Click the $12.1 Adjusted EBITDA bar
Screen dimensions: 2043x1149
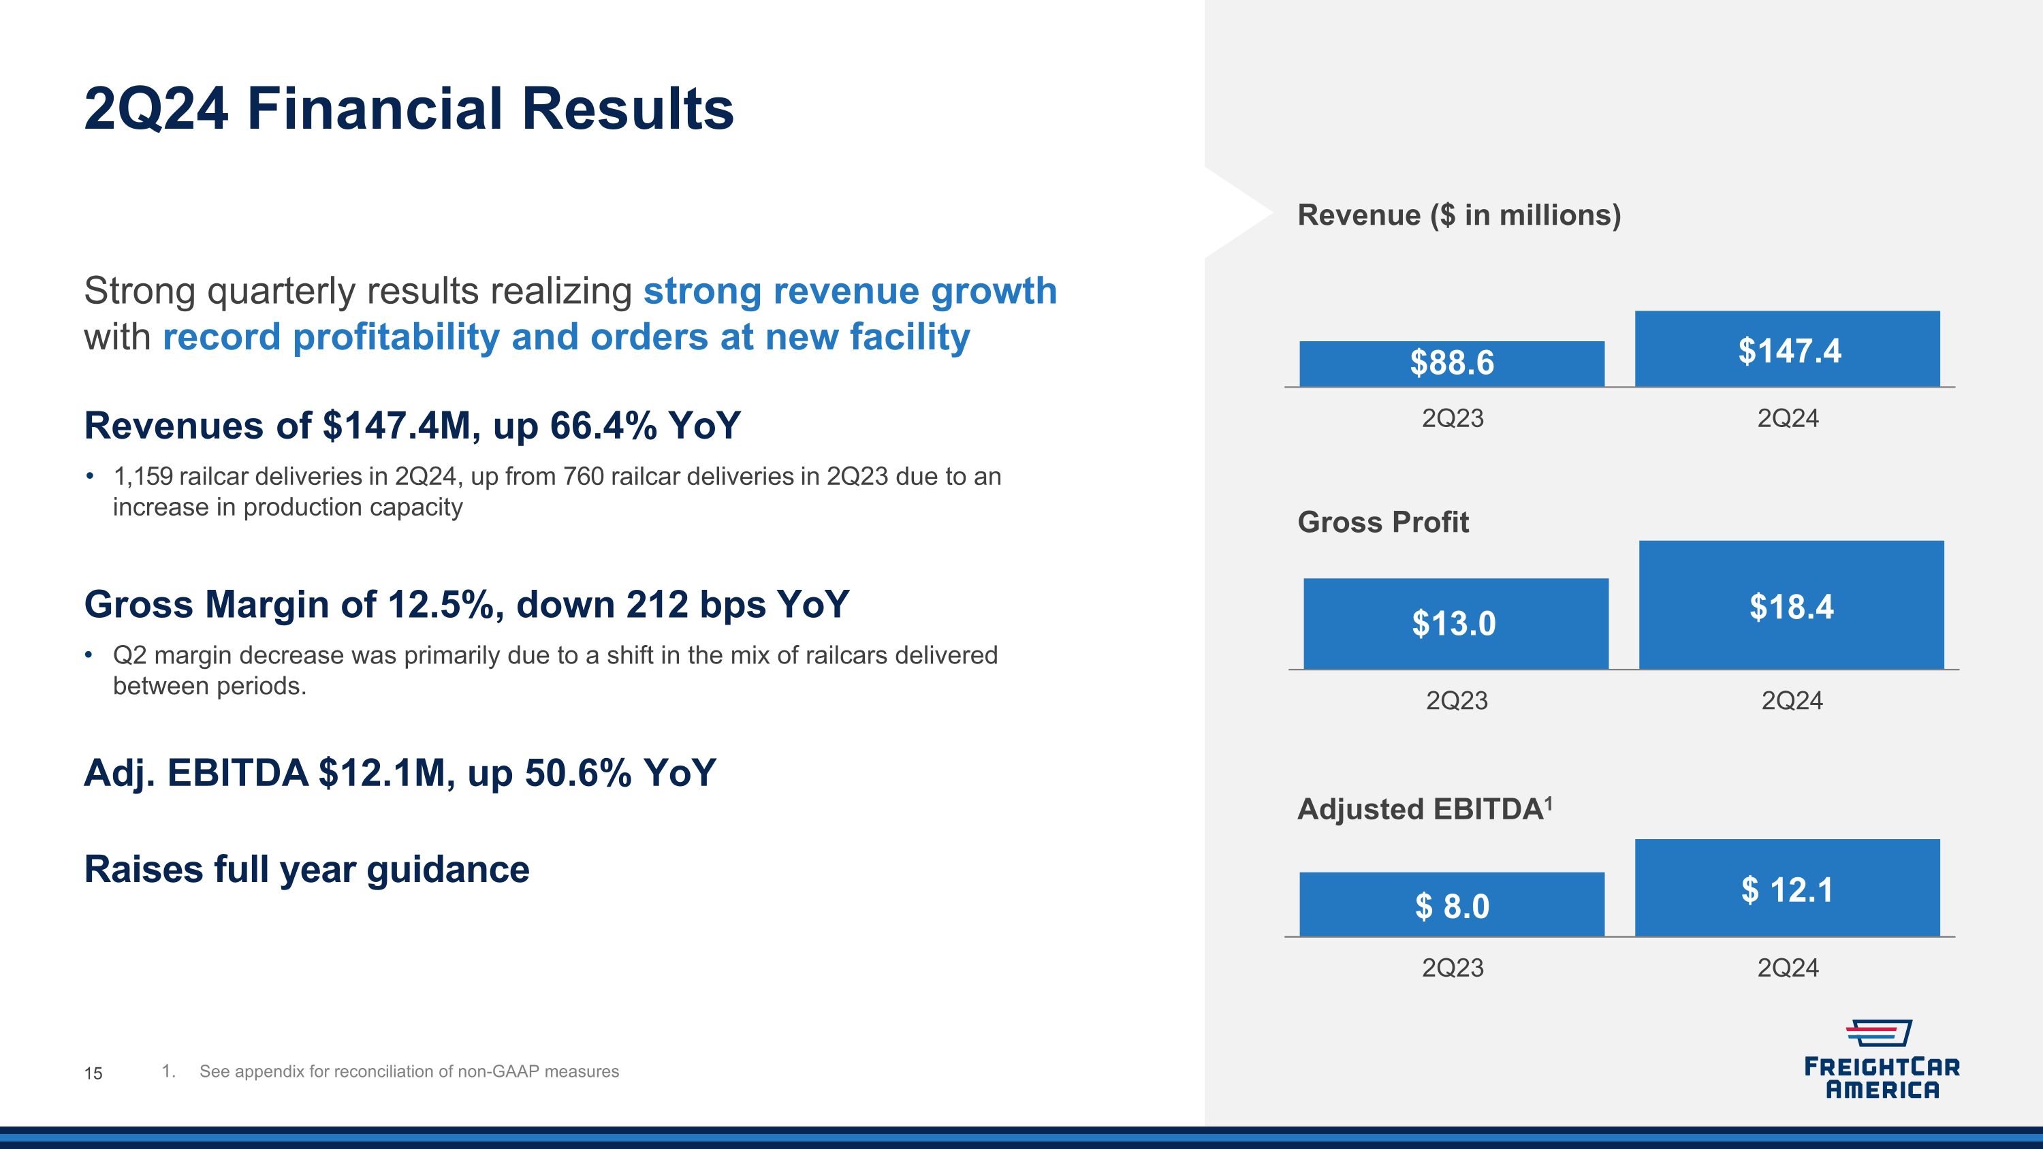tap(1788, 888)
